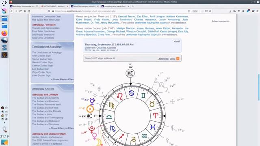Open the downloads arrow icon
This screenshot has height=146, width=260.
click(x=230, y=11)
